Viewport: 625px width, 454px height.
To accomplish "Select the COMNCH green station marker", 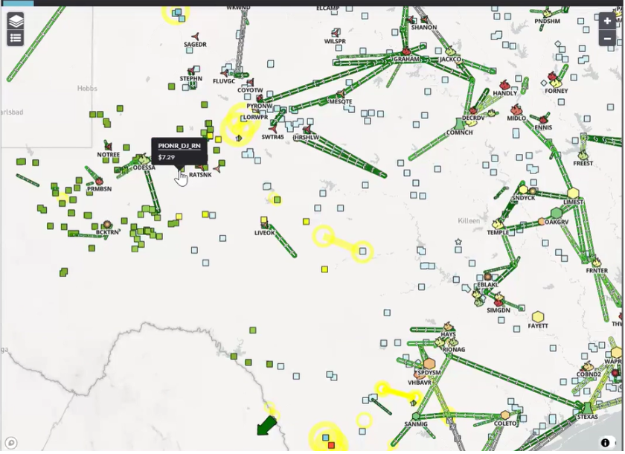I will pos(459,124).
